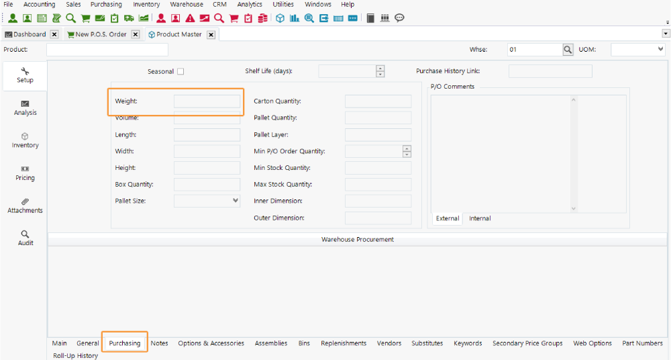
Task: Switch to External P/O comments tab
Action: (447, 218)
